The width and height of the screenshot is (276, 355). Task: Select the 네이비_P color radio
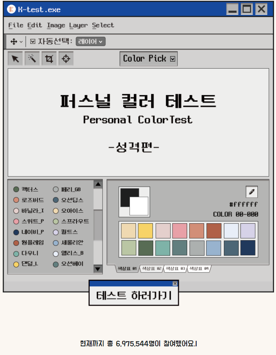pos(16,232)
